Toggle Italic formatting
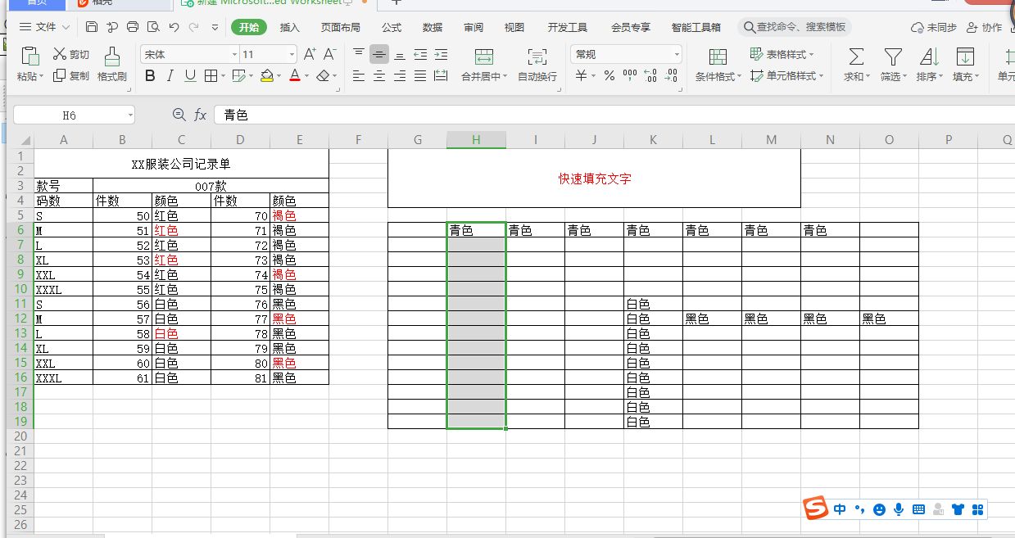Screen dimensions: 1015x538 (x=170, y=76)
